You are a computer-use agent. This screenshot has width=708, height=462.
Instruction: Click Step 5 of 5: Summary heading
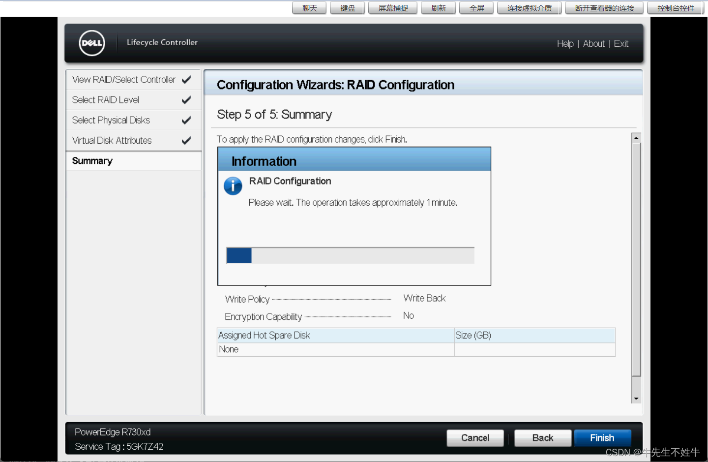(x=274, y=115)
